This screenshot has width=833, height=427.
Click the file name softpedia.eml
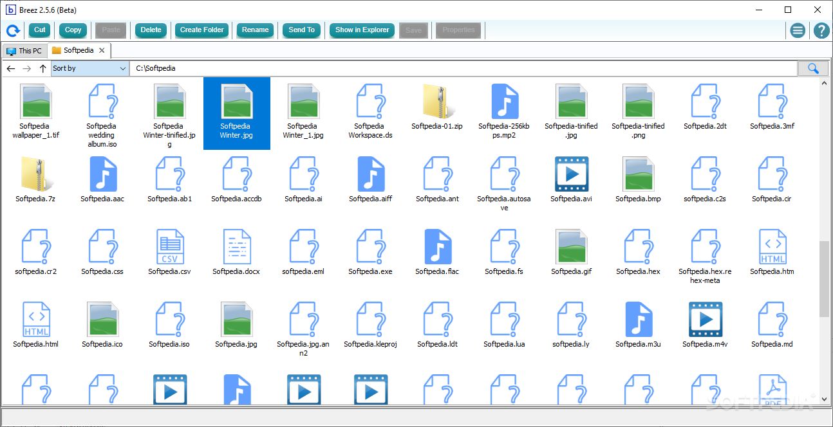click(303, 271)
